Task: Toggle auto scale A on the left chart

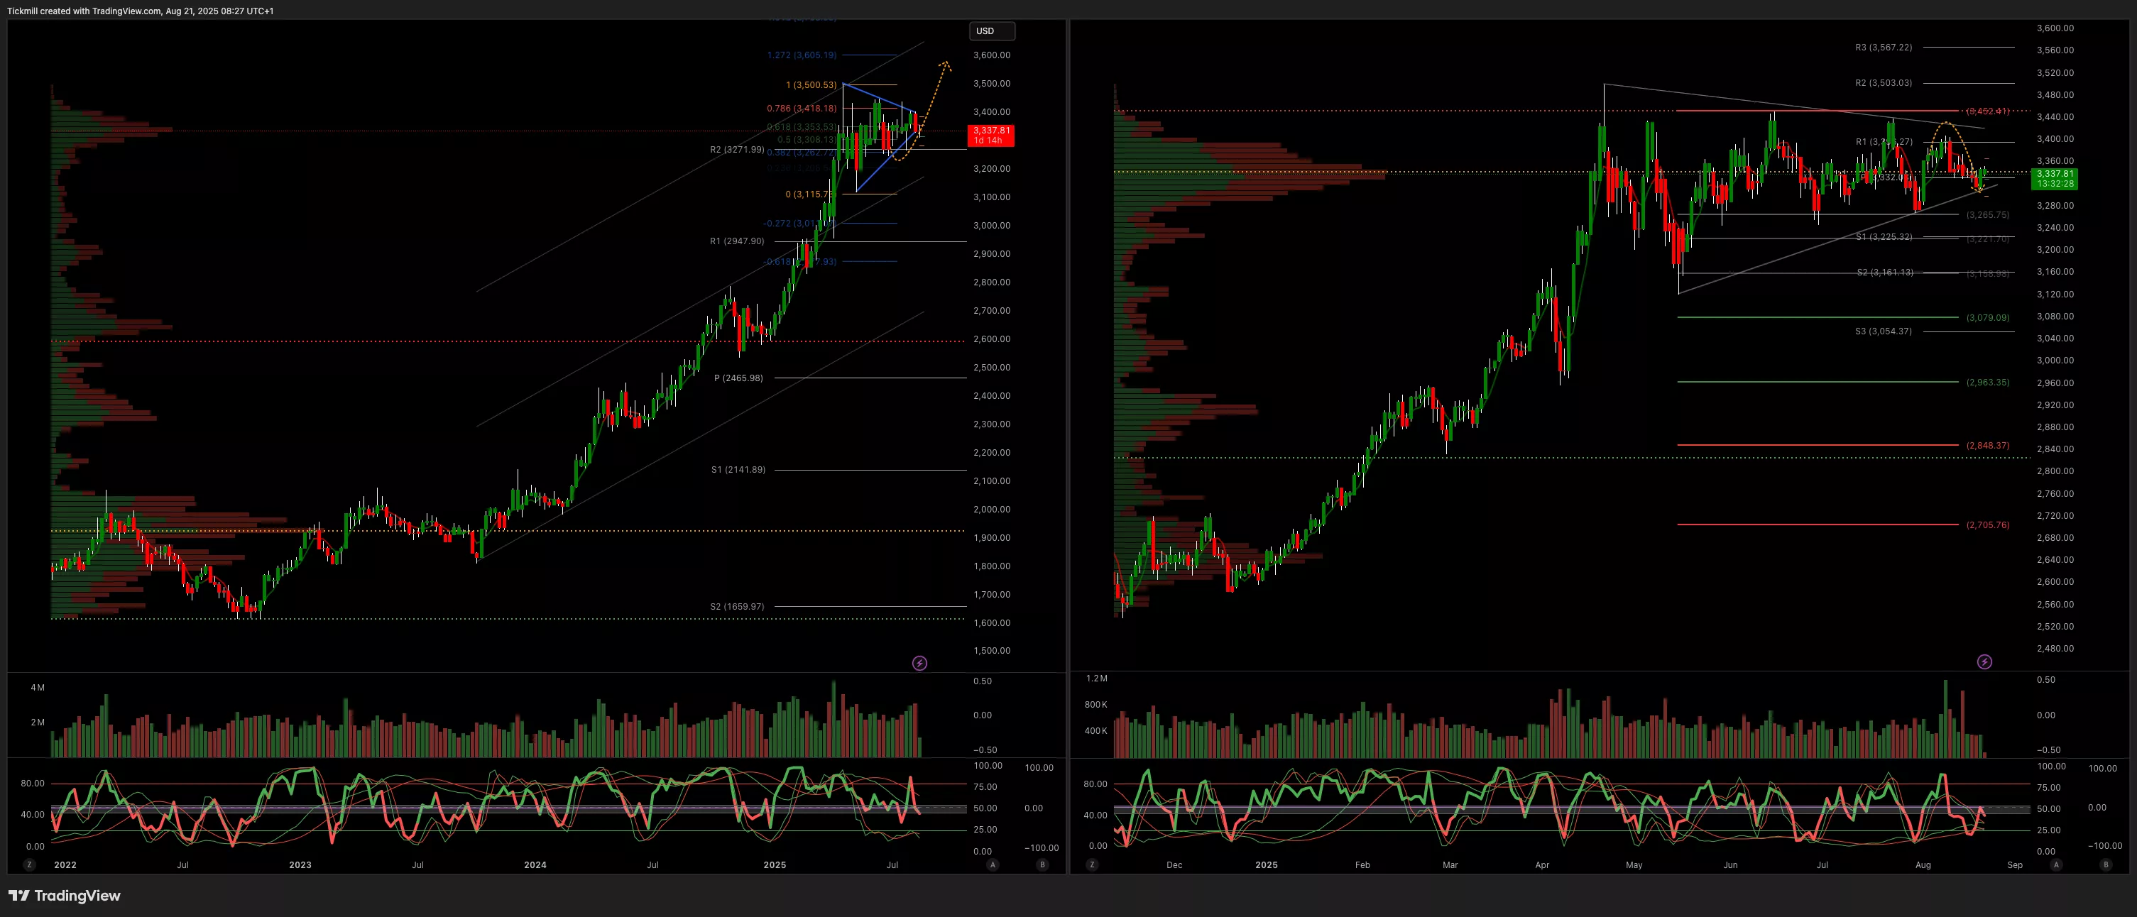Action: click(993, 864)
